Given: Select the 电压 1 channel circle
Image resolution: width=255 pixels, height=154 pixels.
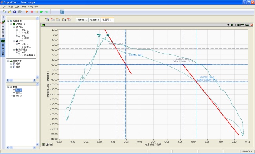Looking at the screenshot, I should point(22,33).
